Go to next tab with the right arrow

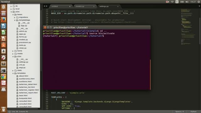tap(47, 6)
